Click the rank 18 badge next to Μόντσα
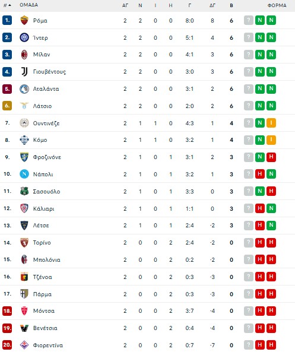Image resolution: width=295 pixels, height=352 pixels. click(x=7, y=311)
